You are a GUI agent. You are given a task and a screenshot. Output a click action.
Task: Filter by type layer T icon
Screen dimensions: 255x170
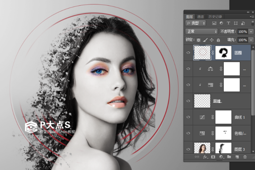(228, 23)
